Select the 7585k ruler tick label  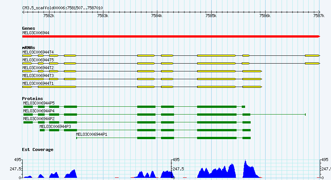211,16
